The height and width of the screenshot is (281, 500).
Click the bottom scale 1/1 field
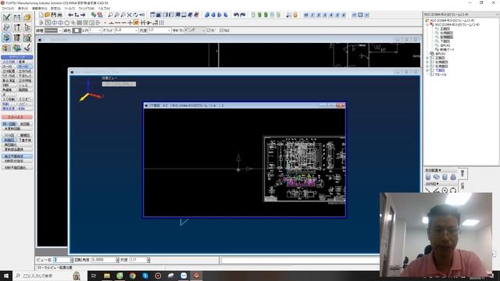(x=138, y=260)
